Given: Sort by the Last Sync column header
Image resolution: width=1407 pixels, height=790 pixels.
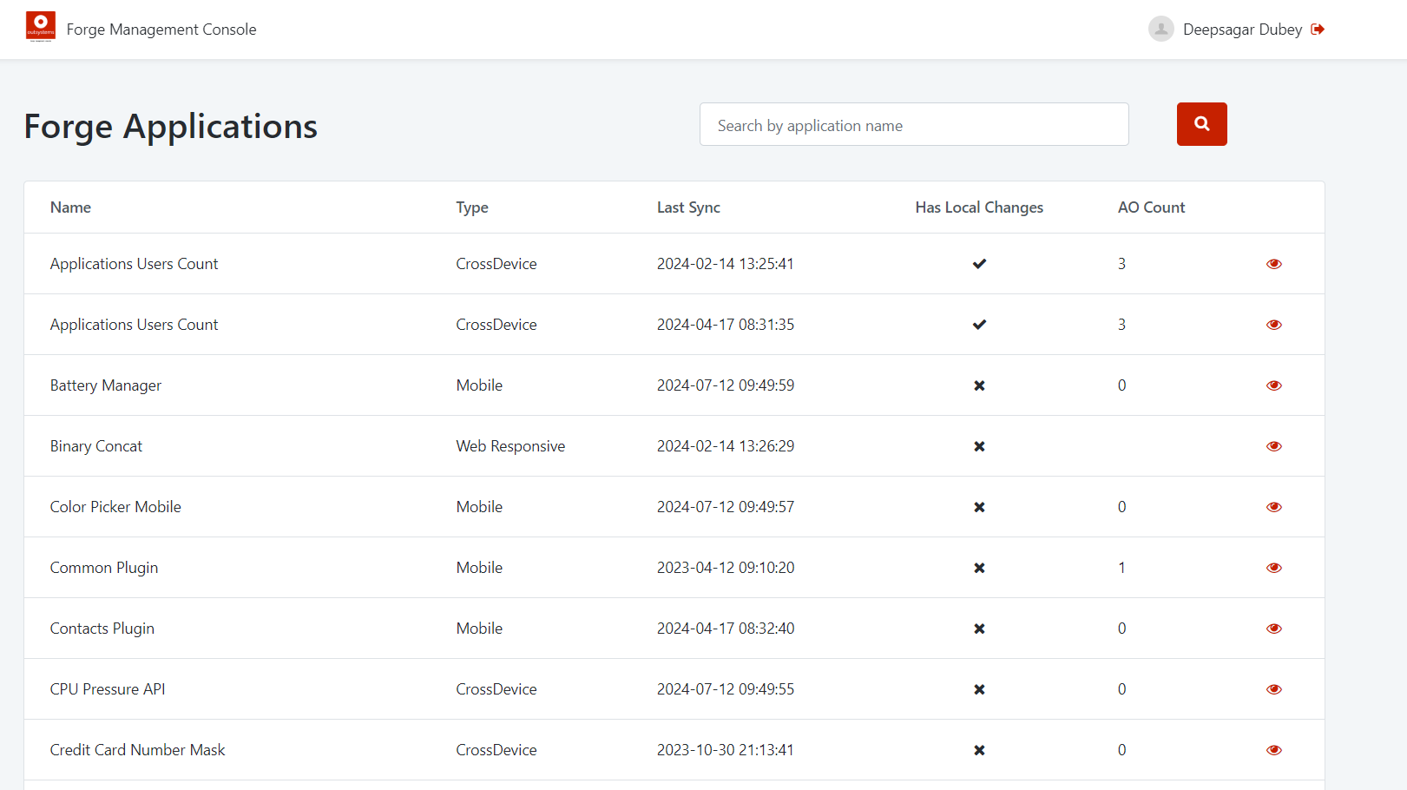Looking at the screenshot, I should pyautogui.click(x=688, y=207).
